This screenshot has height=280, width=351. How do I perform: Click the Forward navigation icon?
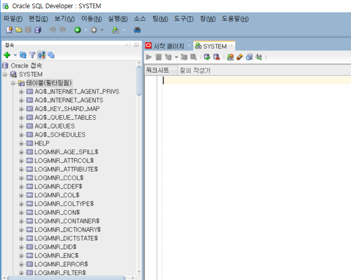click(94, 30)
